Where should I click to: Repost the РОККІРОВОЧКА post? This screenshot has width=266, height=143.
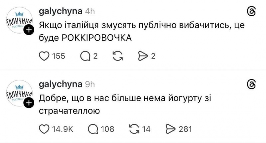(x=117, y=57)
